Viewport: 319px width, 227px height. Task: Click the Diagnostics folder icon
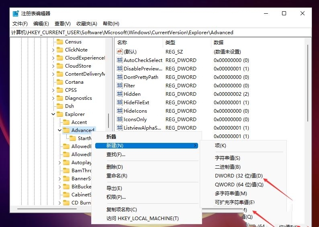pyautogui.click(x=60, y=98)
